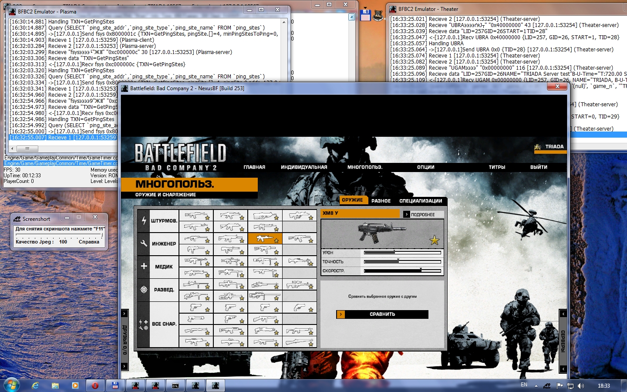Screen dimensions: 627x392
Task: Go to ГЛАВНАЯ menu
Action: (254, 167)
